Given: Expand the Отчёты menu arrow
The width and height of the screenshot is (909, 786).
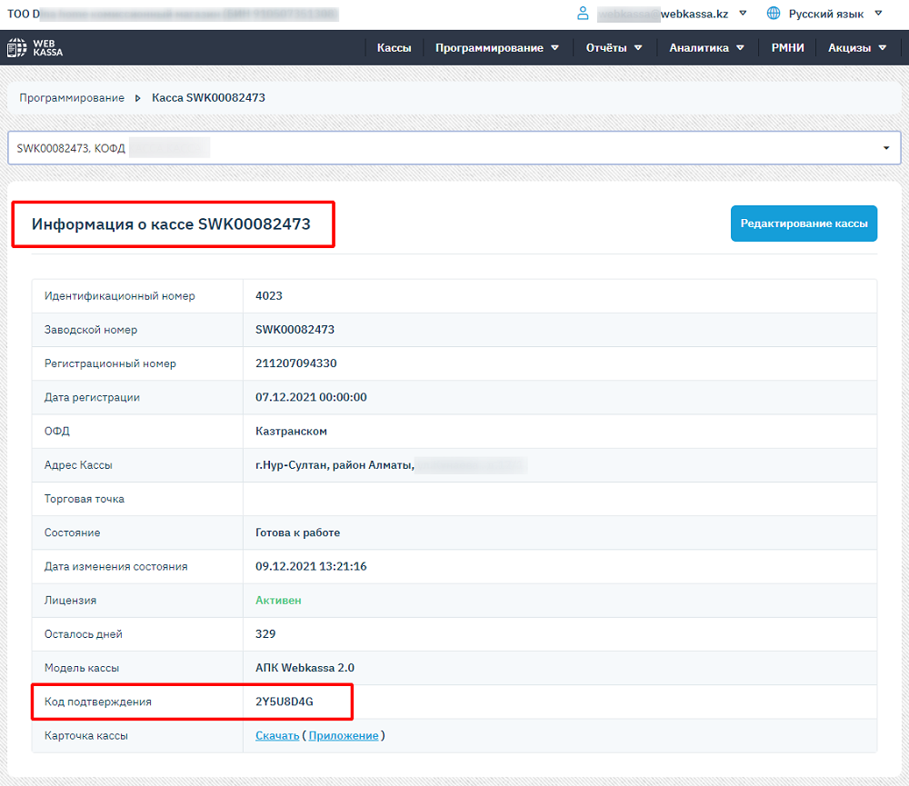Looking at the screenshot, I should pos(638,48).
